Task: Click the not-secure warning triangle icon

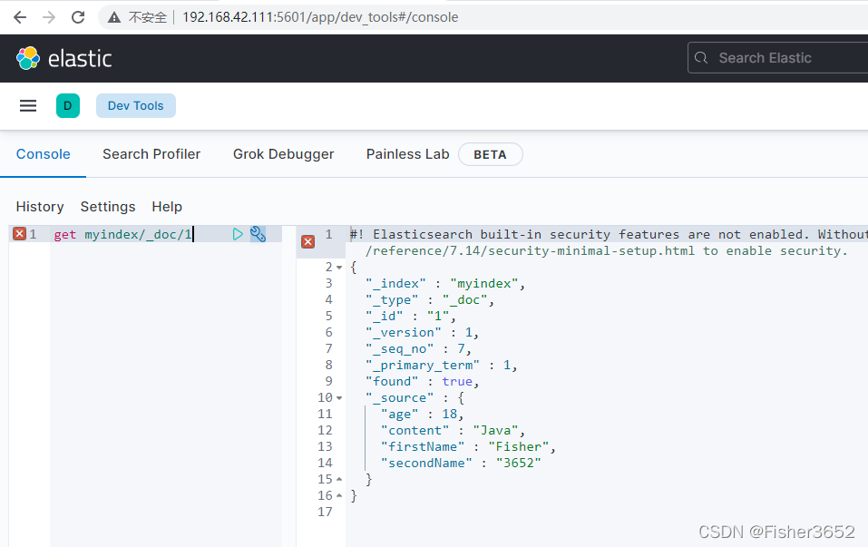Action: pyautogui.click(x=114, y=18)
